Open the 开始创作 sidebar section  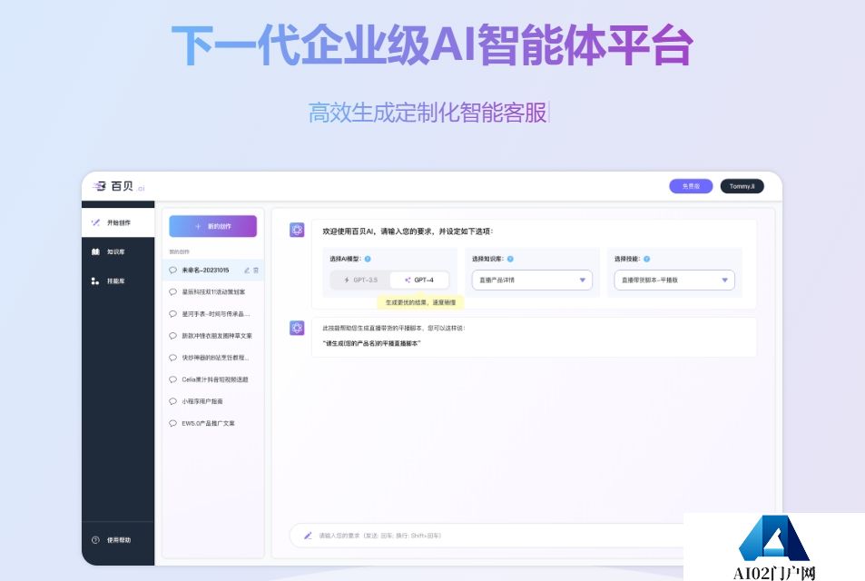click(x=118, y=223)
